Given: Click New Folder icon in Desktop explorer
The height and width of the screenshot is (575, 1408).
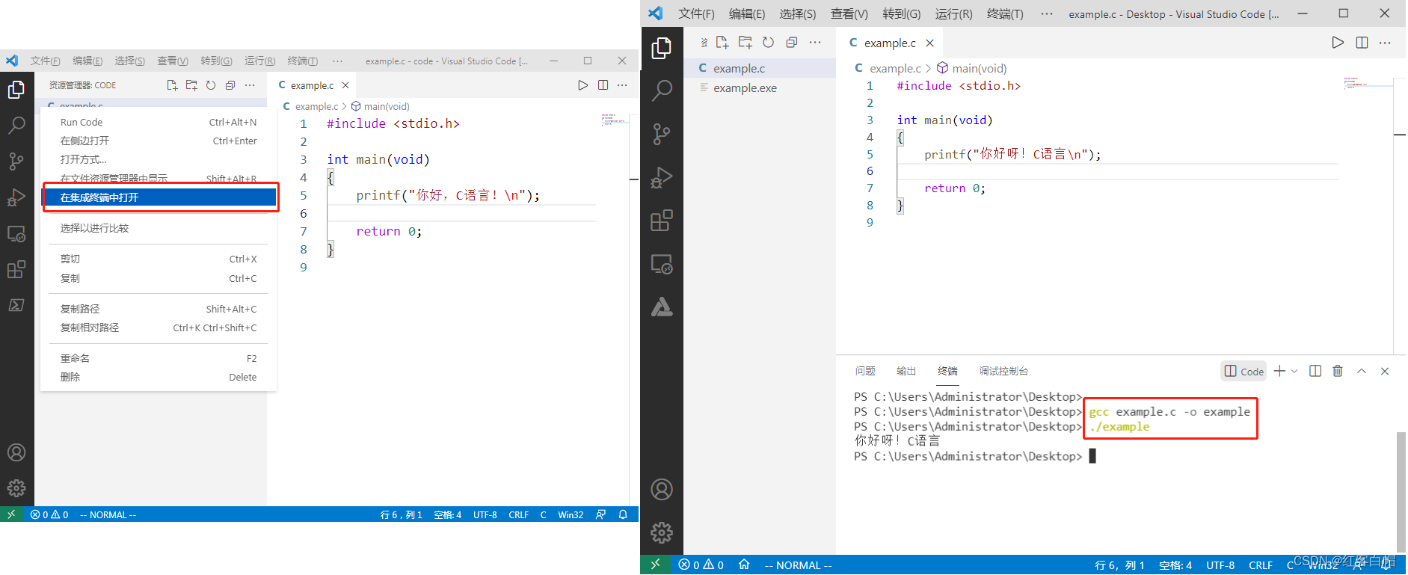Looking at the screenshot, I should coord(745,43).
